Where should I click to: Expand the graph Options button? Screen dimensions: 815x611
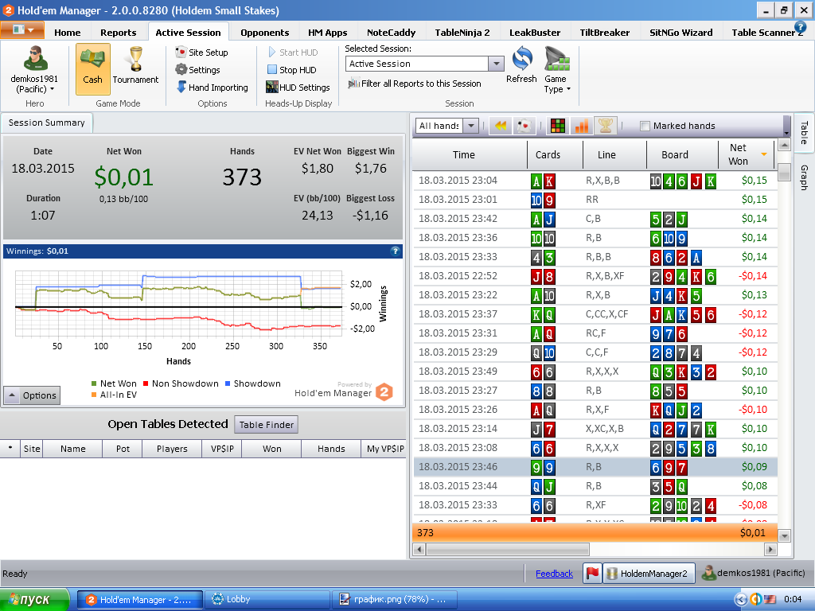[32, 395]
